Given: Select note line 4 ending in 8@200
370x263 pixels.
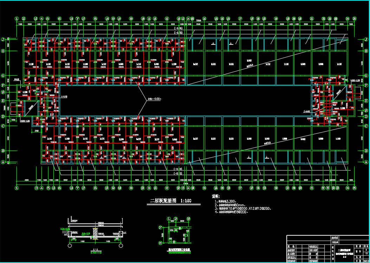Looking at the screenshot, I should [x=231, y=212].
